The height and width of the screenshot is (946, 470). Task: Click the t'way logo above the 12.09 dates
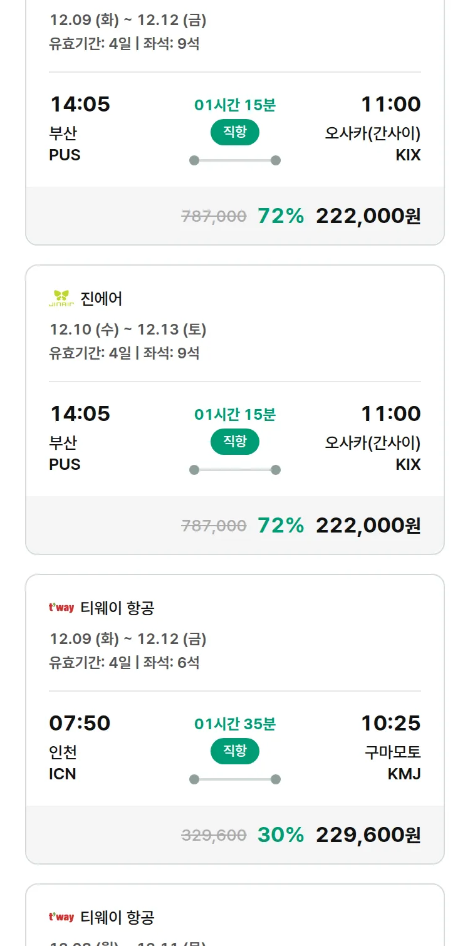point(61,608)
